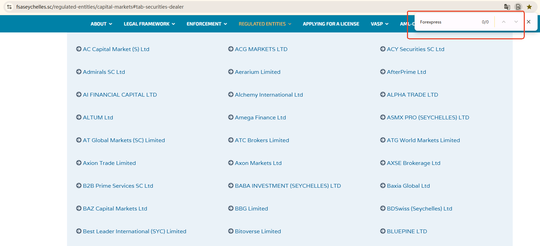The image size is (540, 246).
Task: Click arrow icon beside ALTUM Ltd
Action: pyautogui.click(x=79, y=117)
